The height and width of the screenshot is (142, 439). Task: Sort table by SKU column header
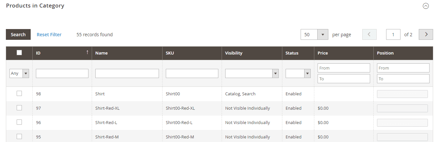[x=170, y=53]
